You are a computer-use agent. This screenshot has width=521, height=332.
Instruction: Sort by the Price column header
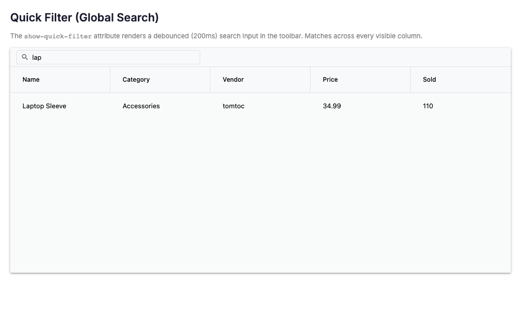pos(360,80)
